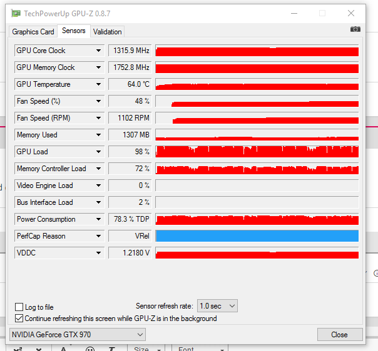Expand the Fan Speed (%) dropdown
This screenshot has height=351, width=378.
[x=98, y=101]
